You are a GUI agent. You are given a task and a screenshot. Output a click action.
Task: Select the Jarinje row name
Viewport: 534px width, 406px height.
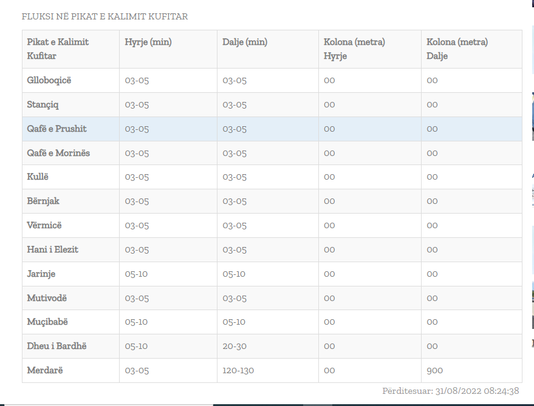point(41,274)
